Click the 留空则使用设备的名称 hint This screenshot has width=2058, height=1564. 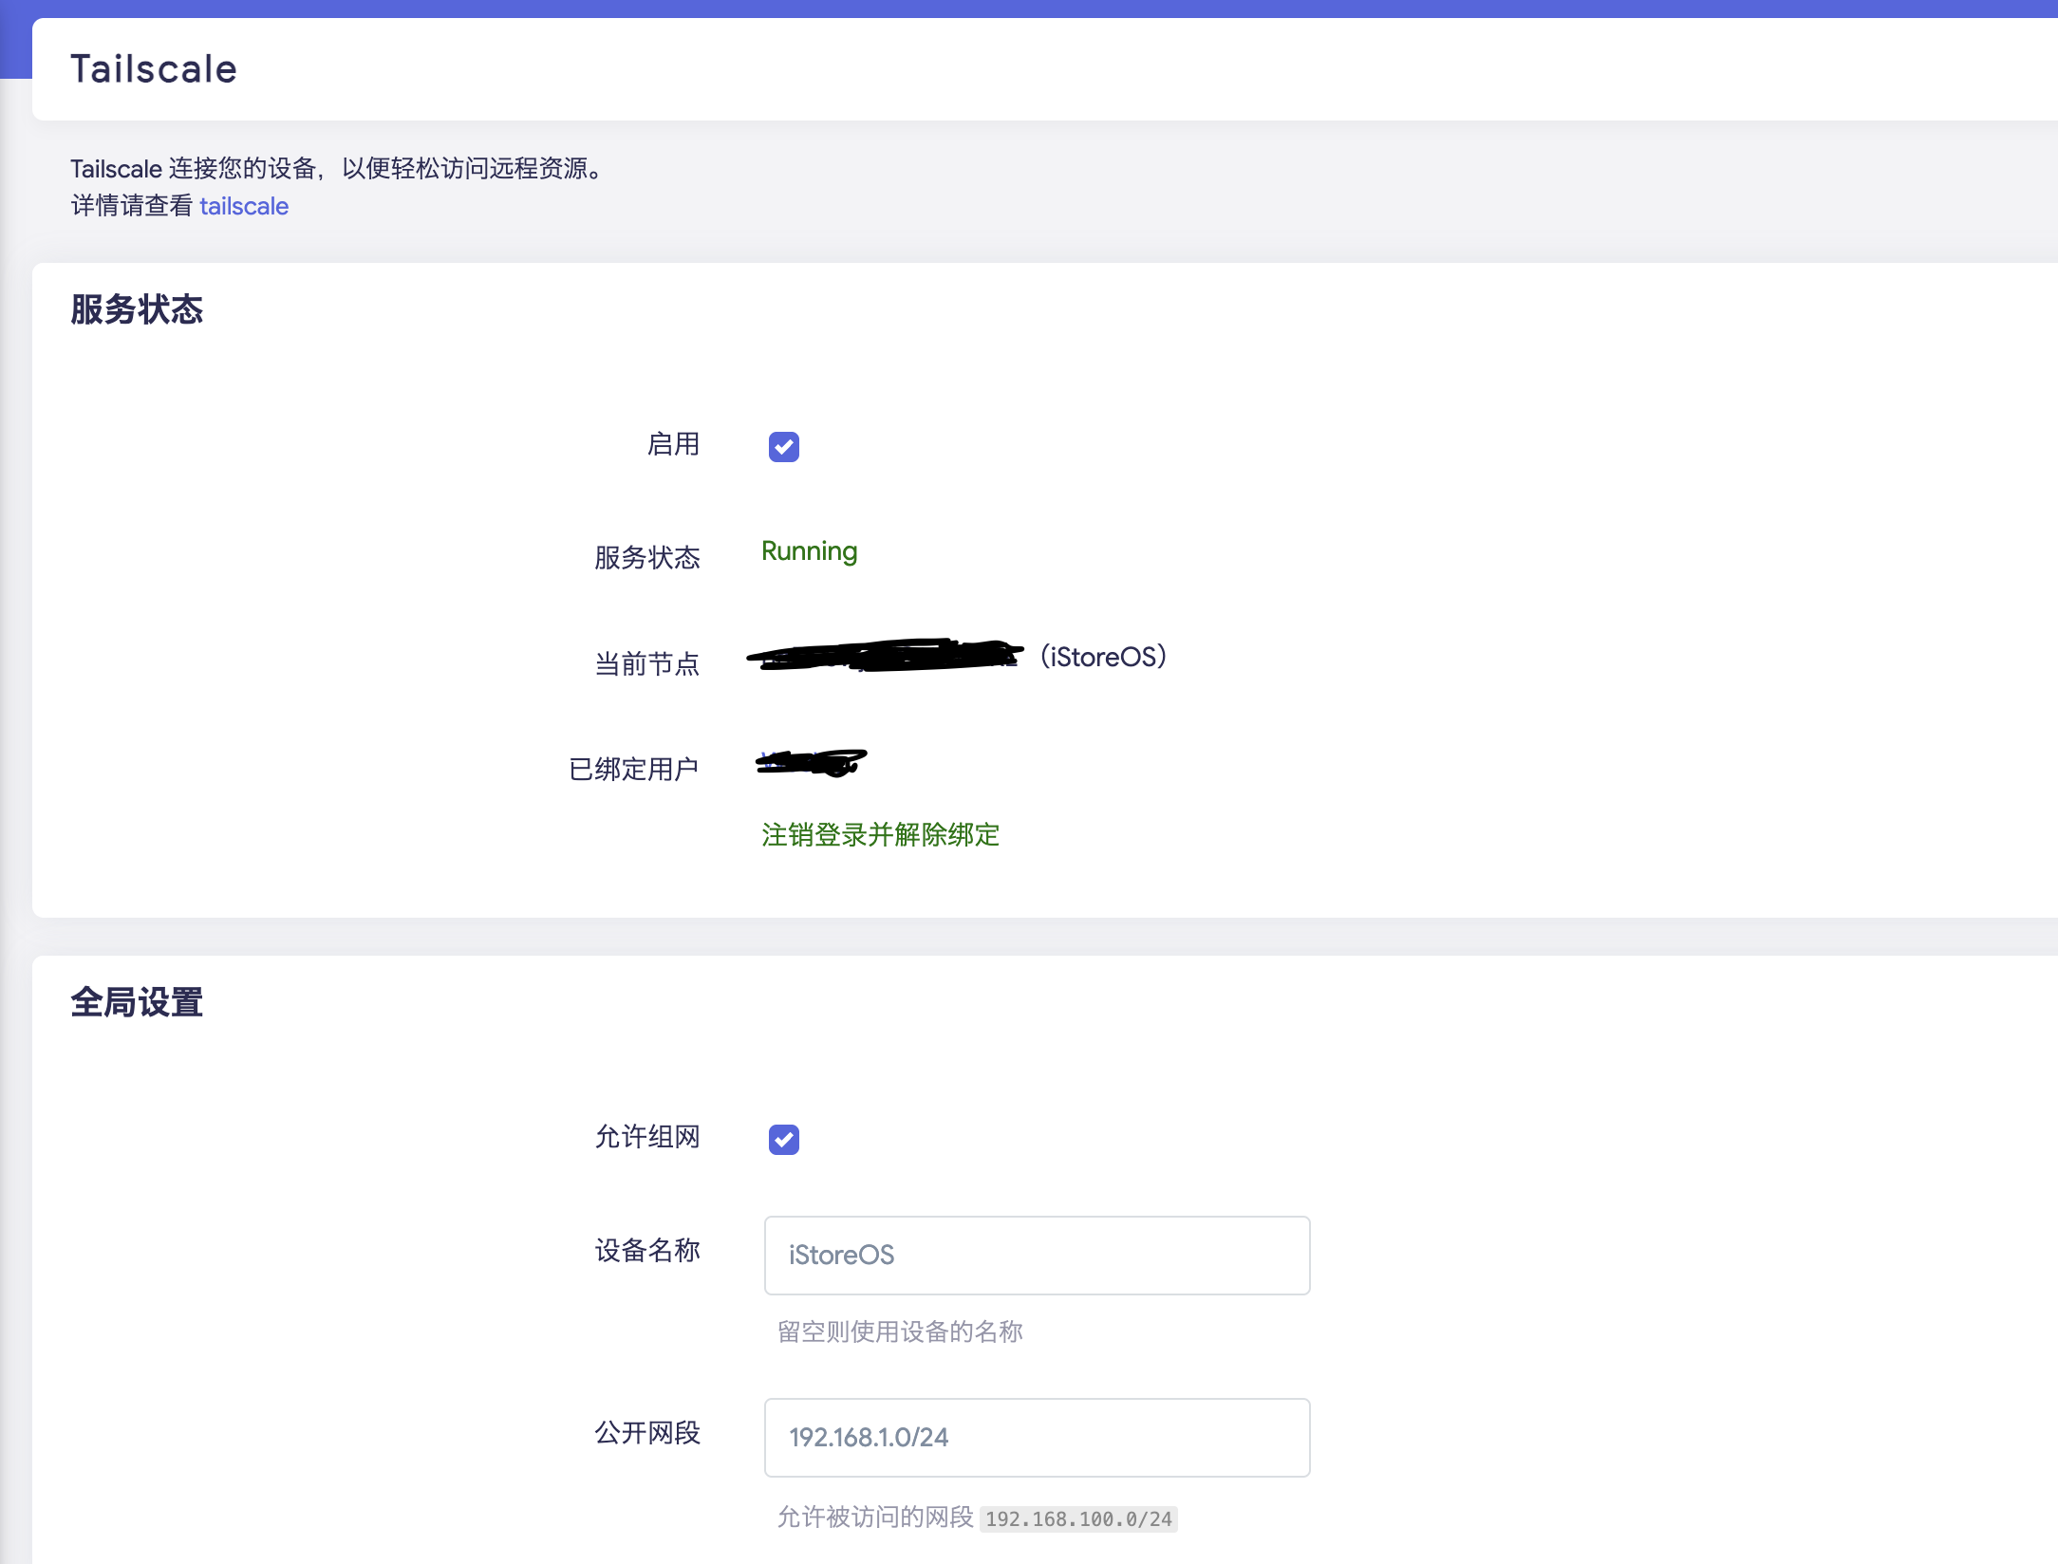(900, 1331)
